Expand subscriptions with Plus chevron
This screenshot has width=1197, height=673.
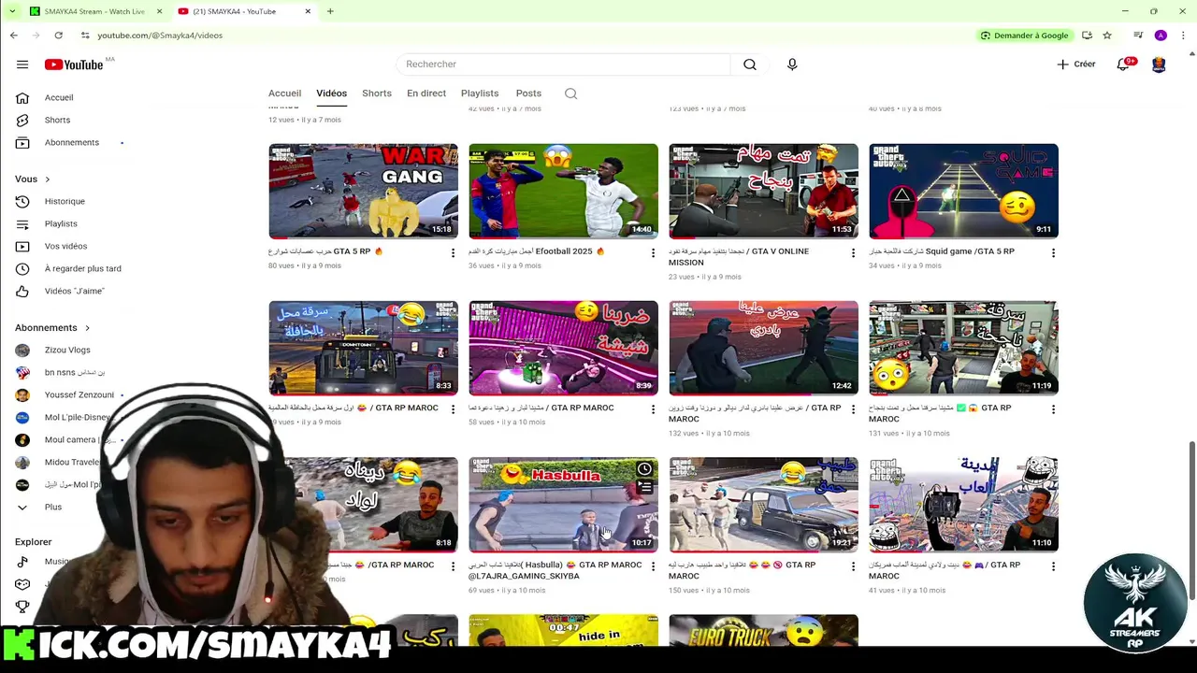coord(22,508)
